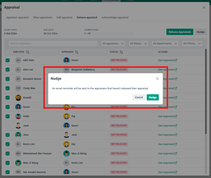Uncheck the Cindy Wee row checkbox
Screen dimensions: 211x178
pyautogui.click(x=8, y=88)
